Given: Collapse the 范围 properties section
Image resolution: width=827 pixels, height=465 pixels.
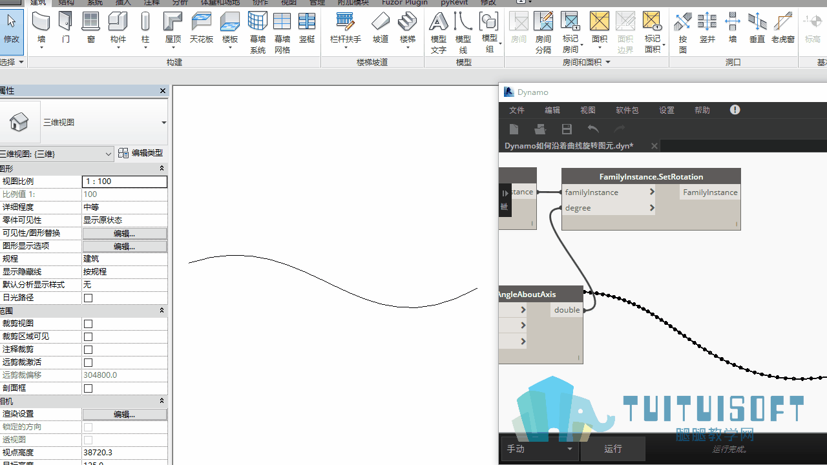Looking at the screenshot, I should click(x=162, y=311).
